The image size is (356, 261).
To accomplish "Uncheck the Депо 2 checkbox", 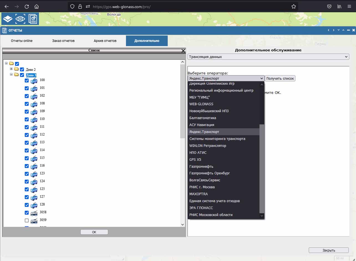I will 22,69.
